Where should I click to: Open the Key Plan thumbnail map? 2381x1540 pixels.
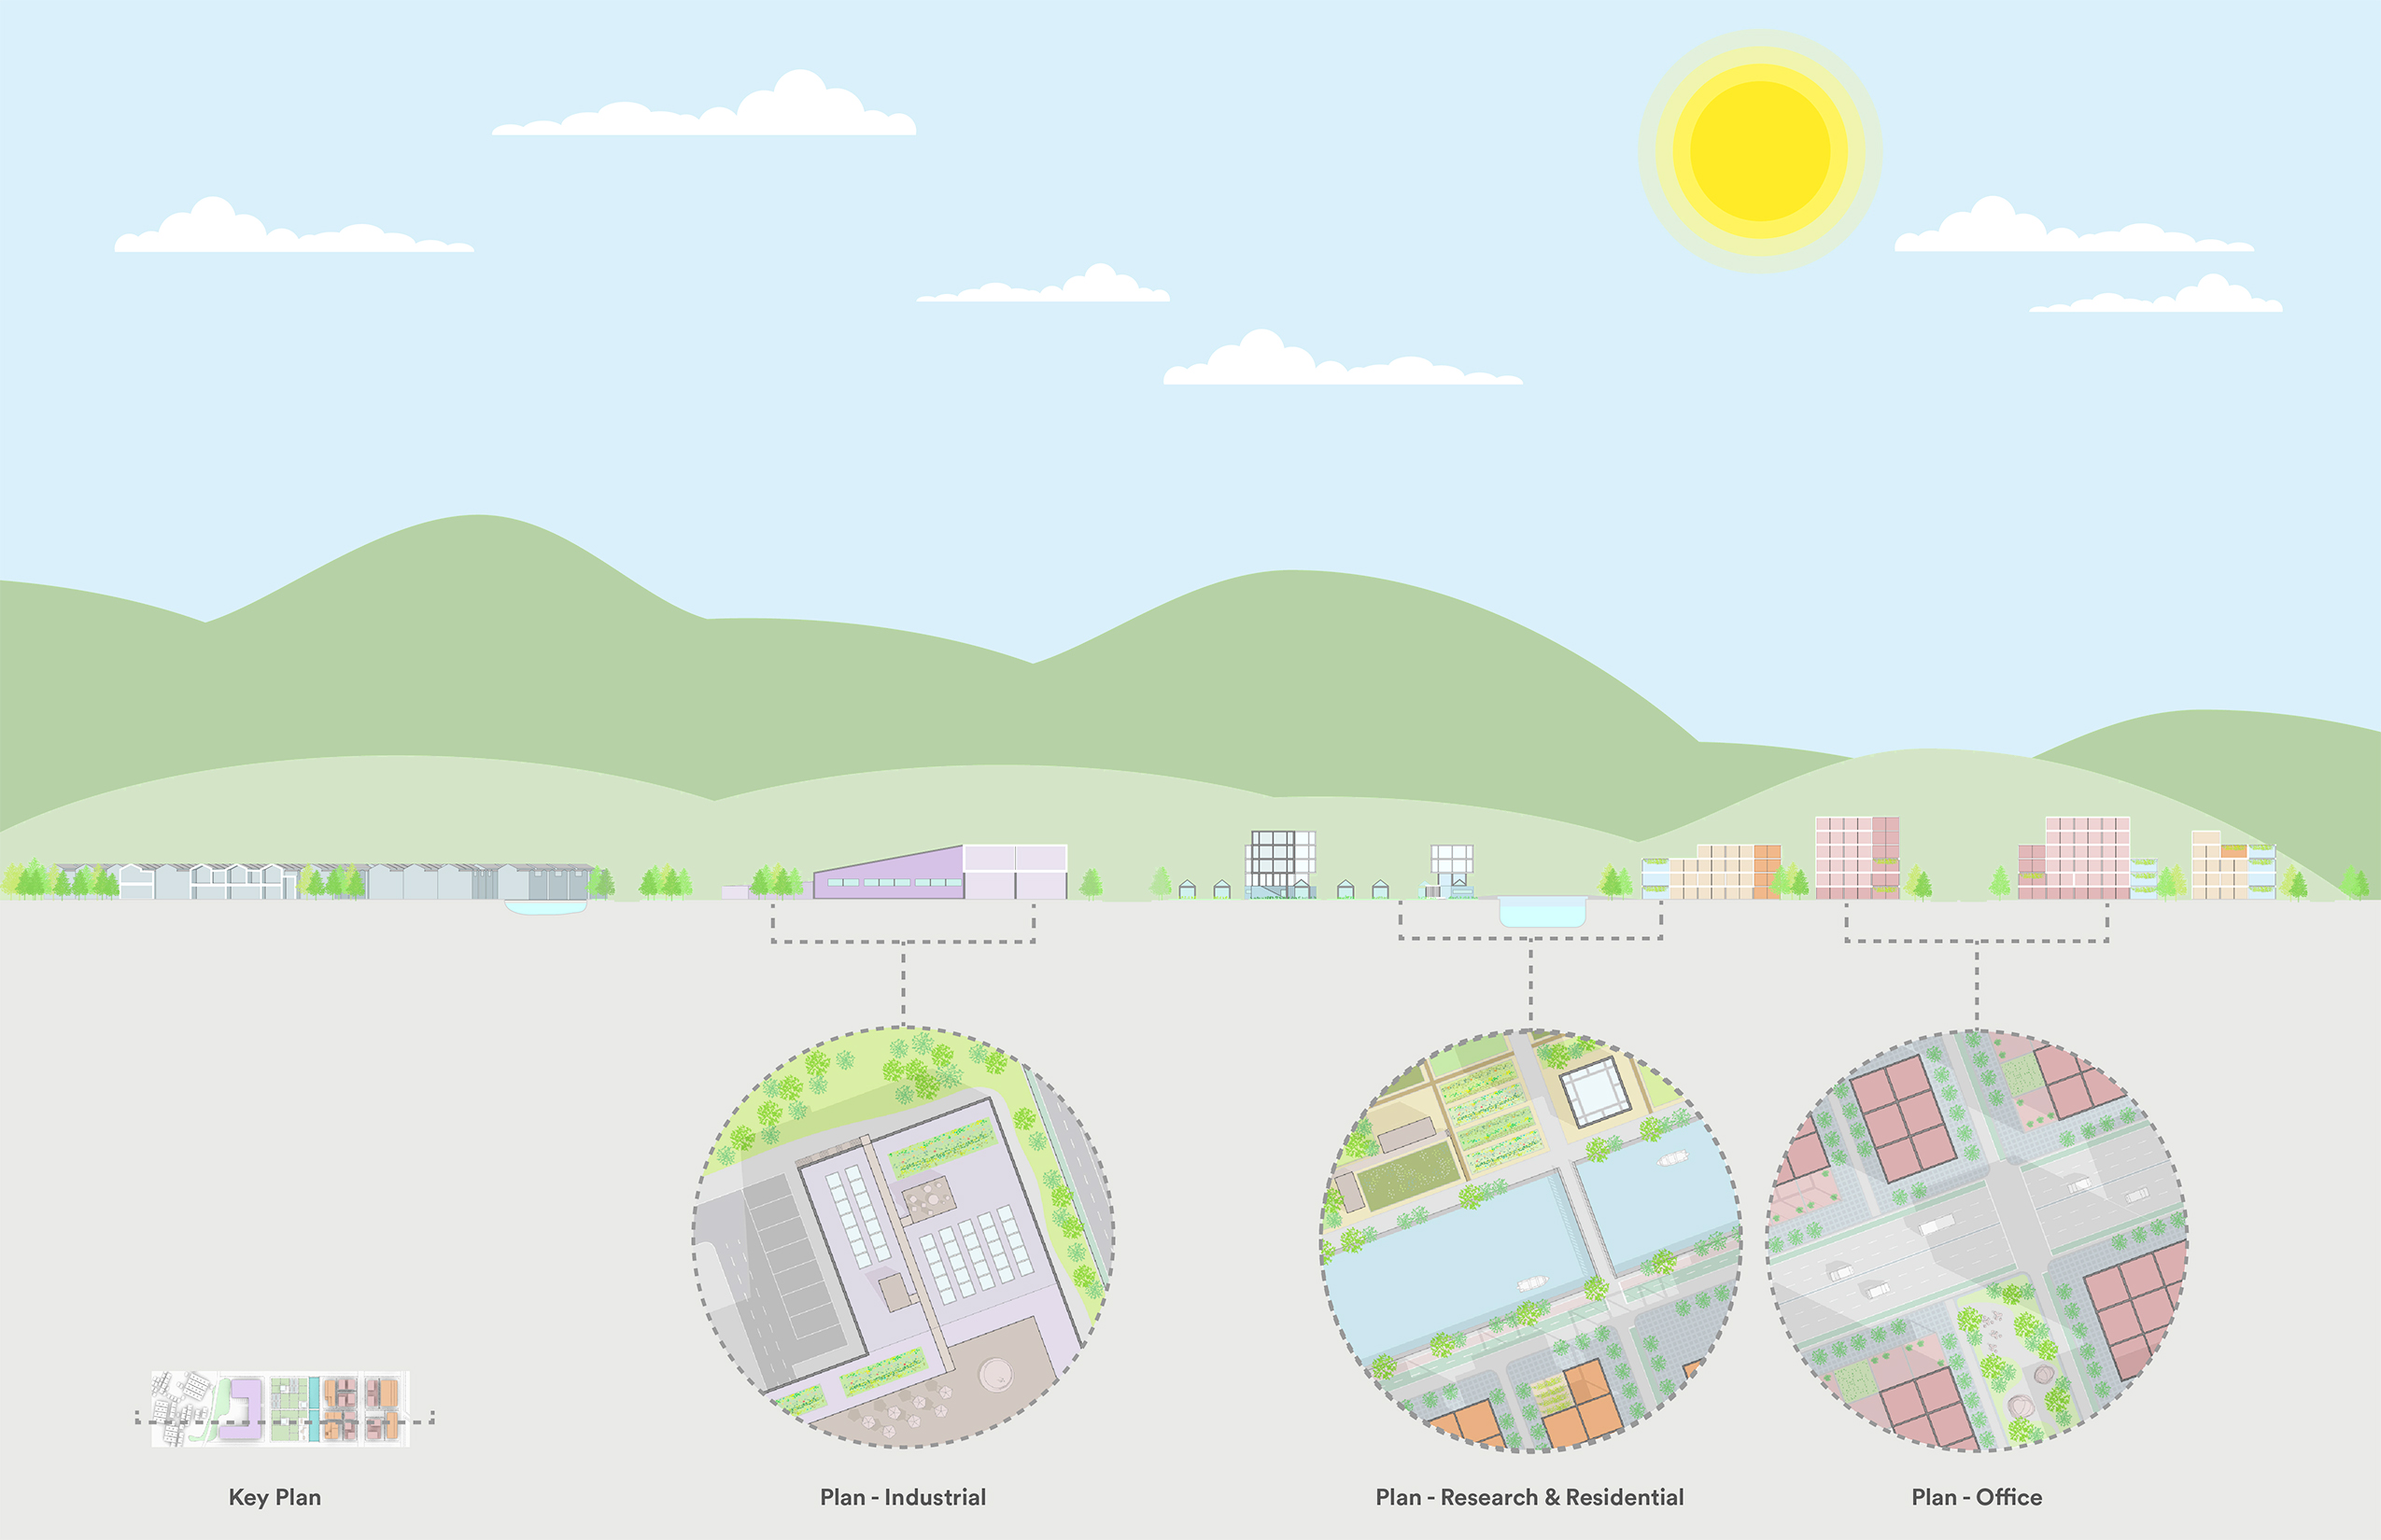click(x=280, y=1408)
